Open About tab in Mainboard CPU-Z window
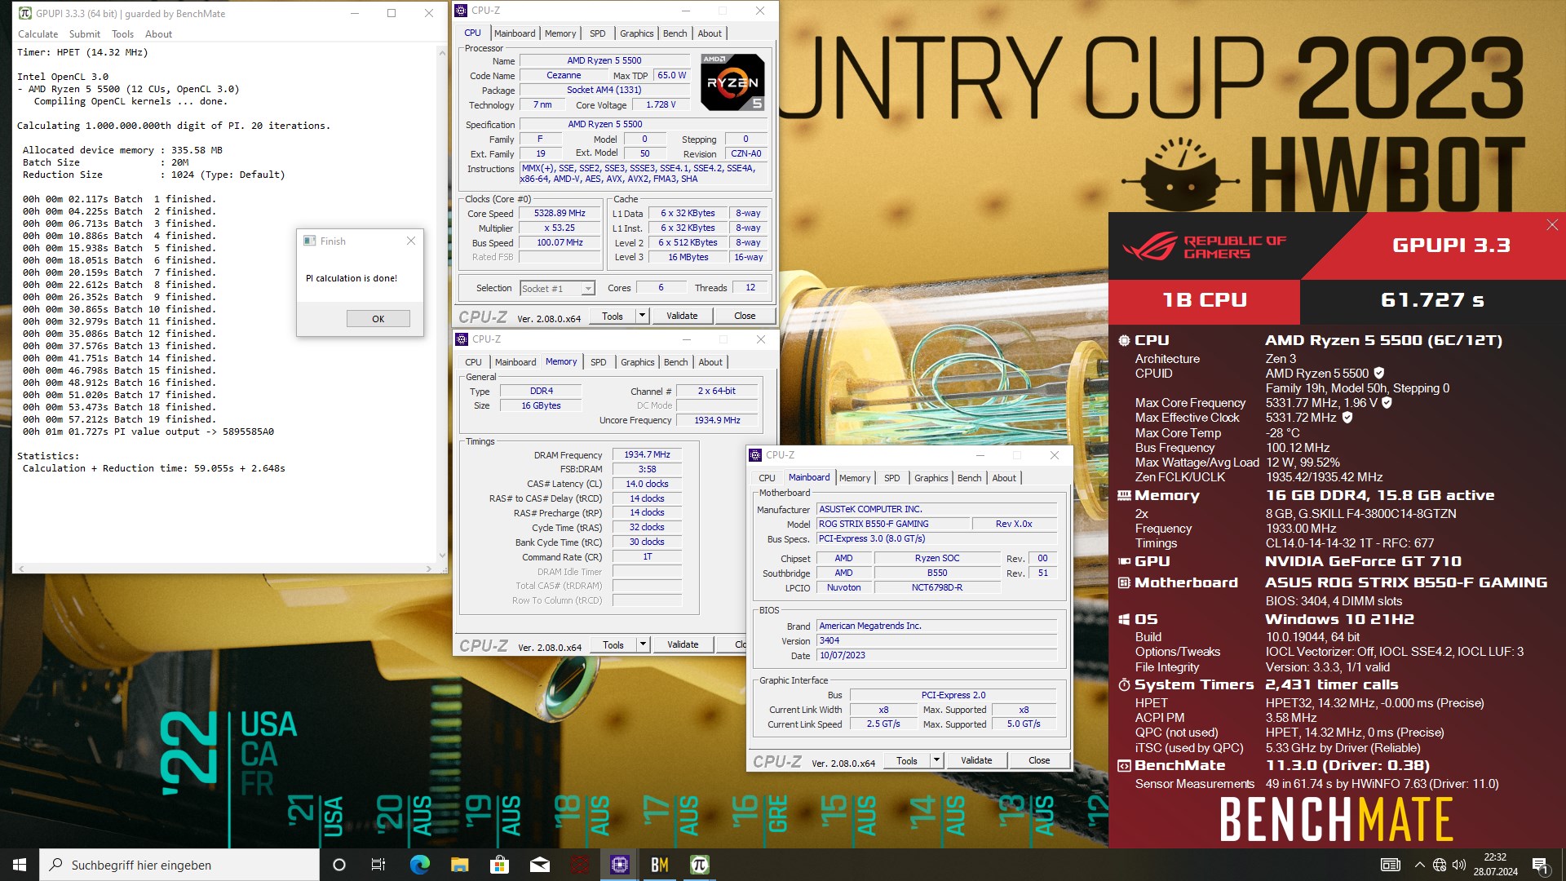This screenshot has width=1566, height=881. pyautogui.click(x=1004, y=478)
